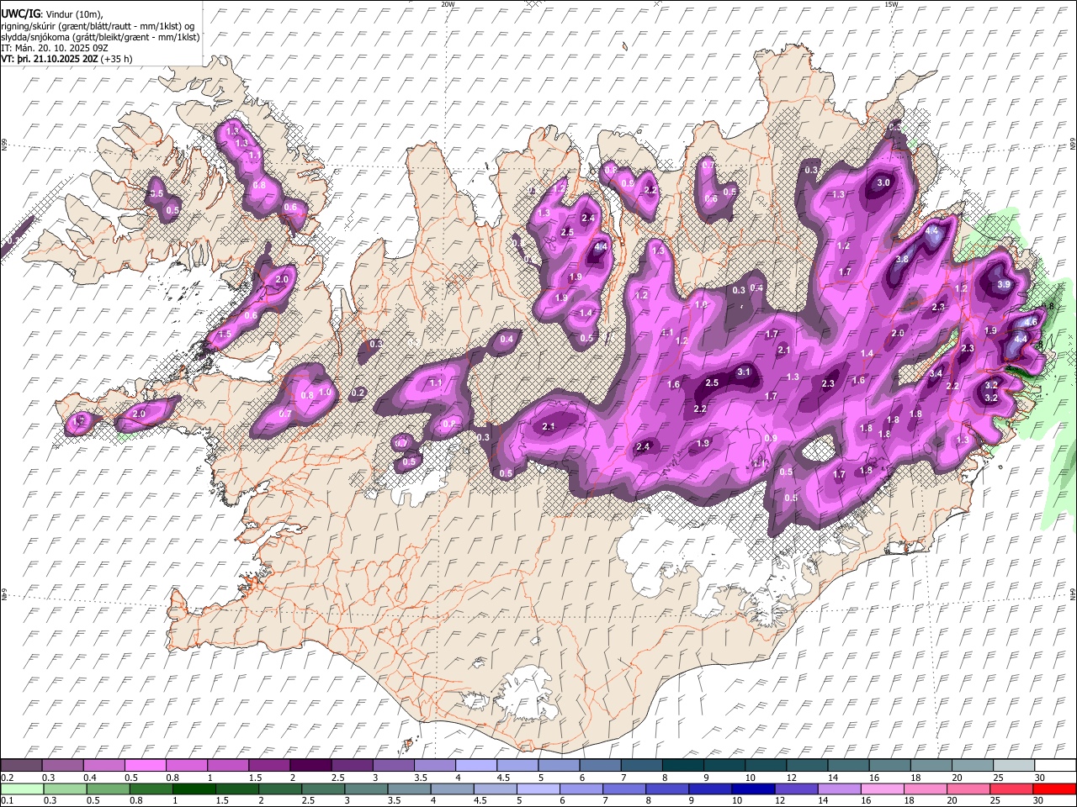Pick the deep navy 10–12 rain legend swatch
Viewport: 1077px width, 807px height.
click(x=751, y=789)
